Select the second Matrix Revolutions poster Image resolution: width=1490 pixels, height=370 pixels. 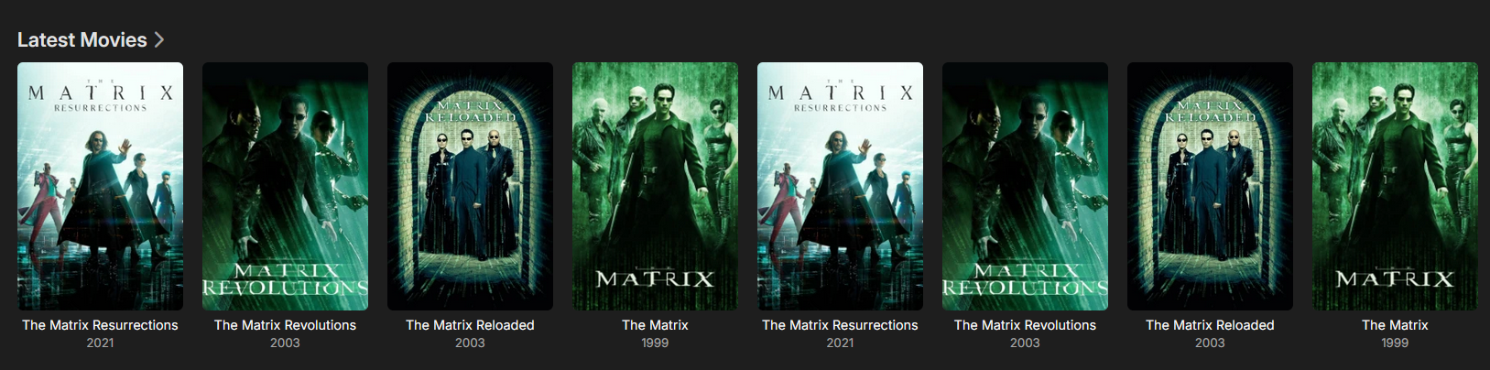tap(1025, 186)
